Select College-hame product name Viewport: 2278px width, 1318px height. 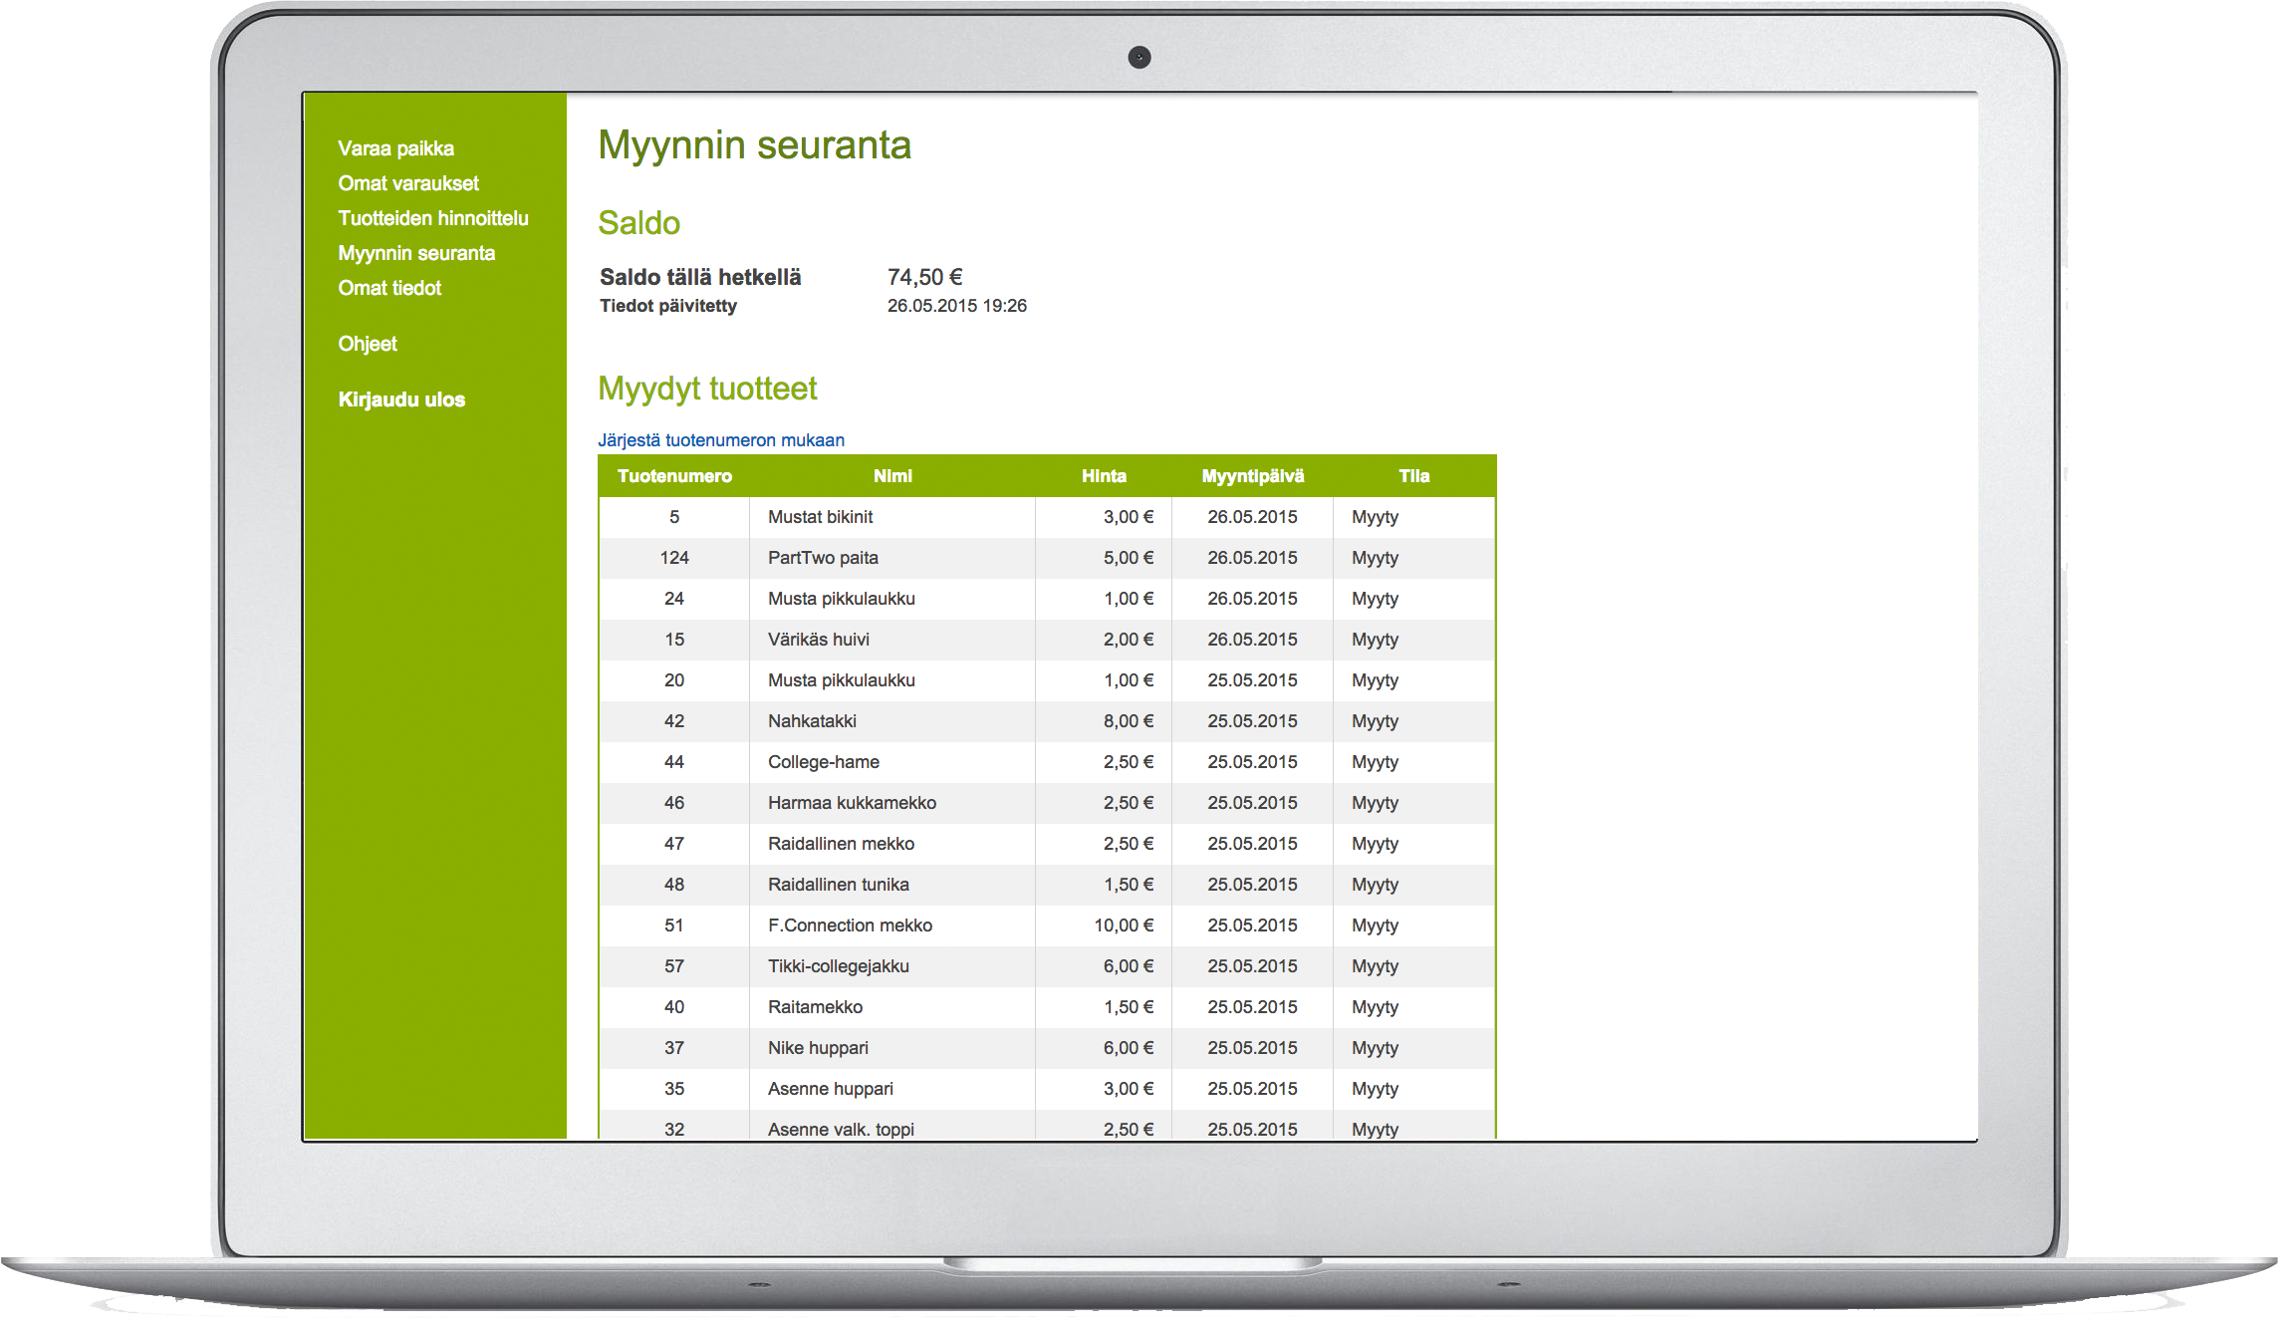[824, 762]
